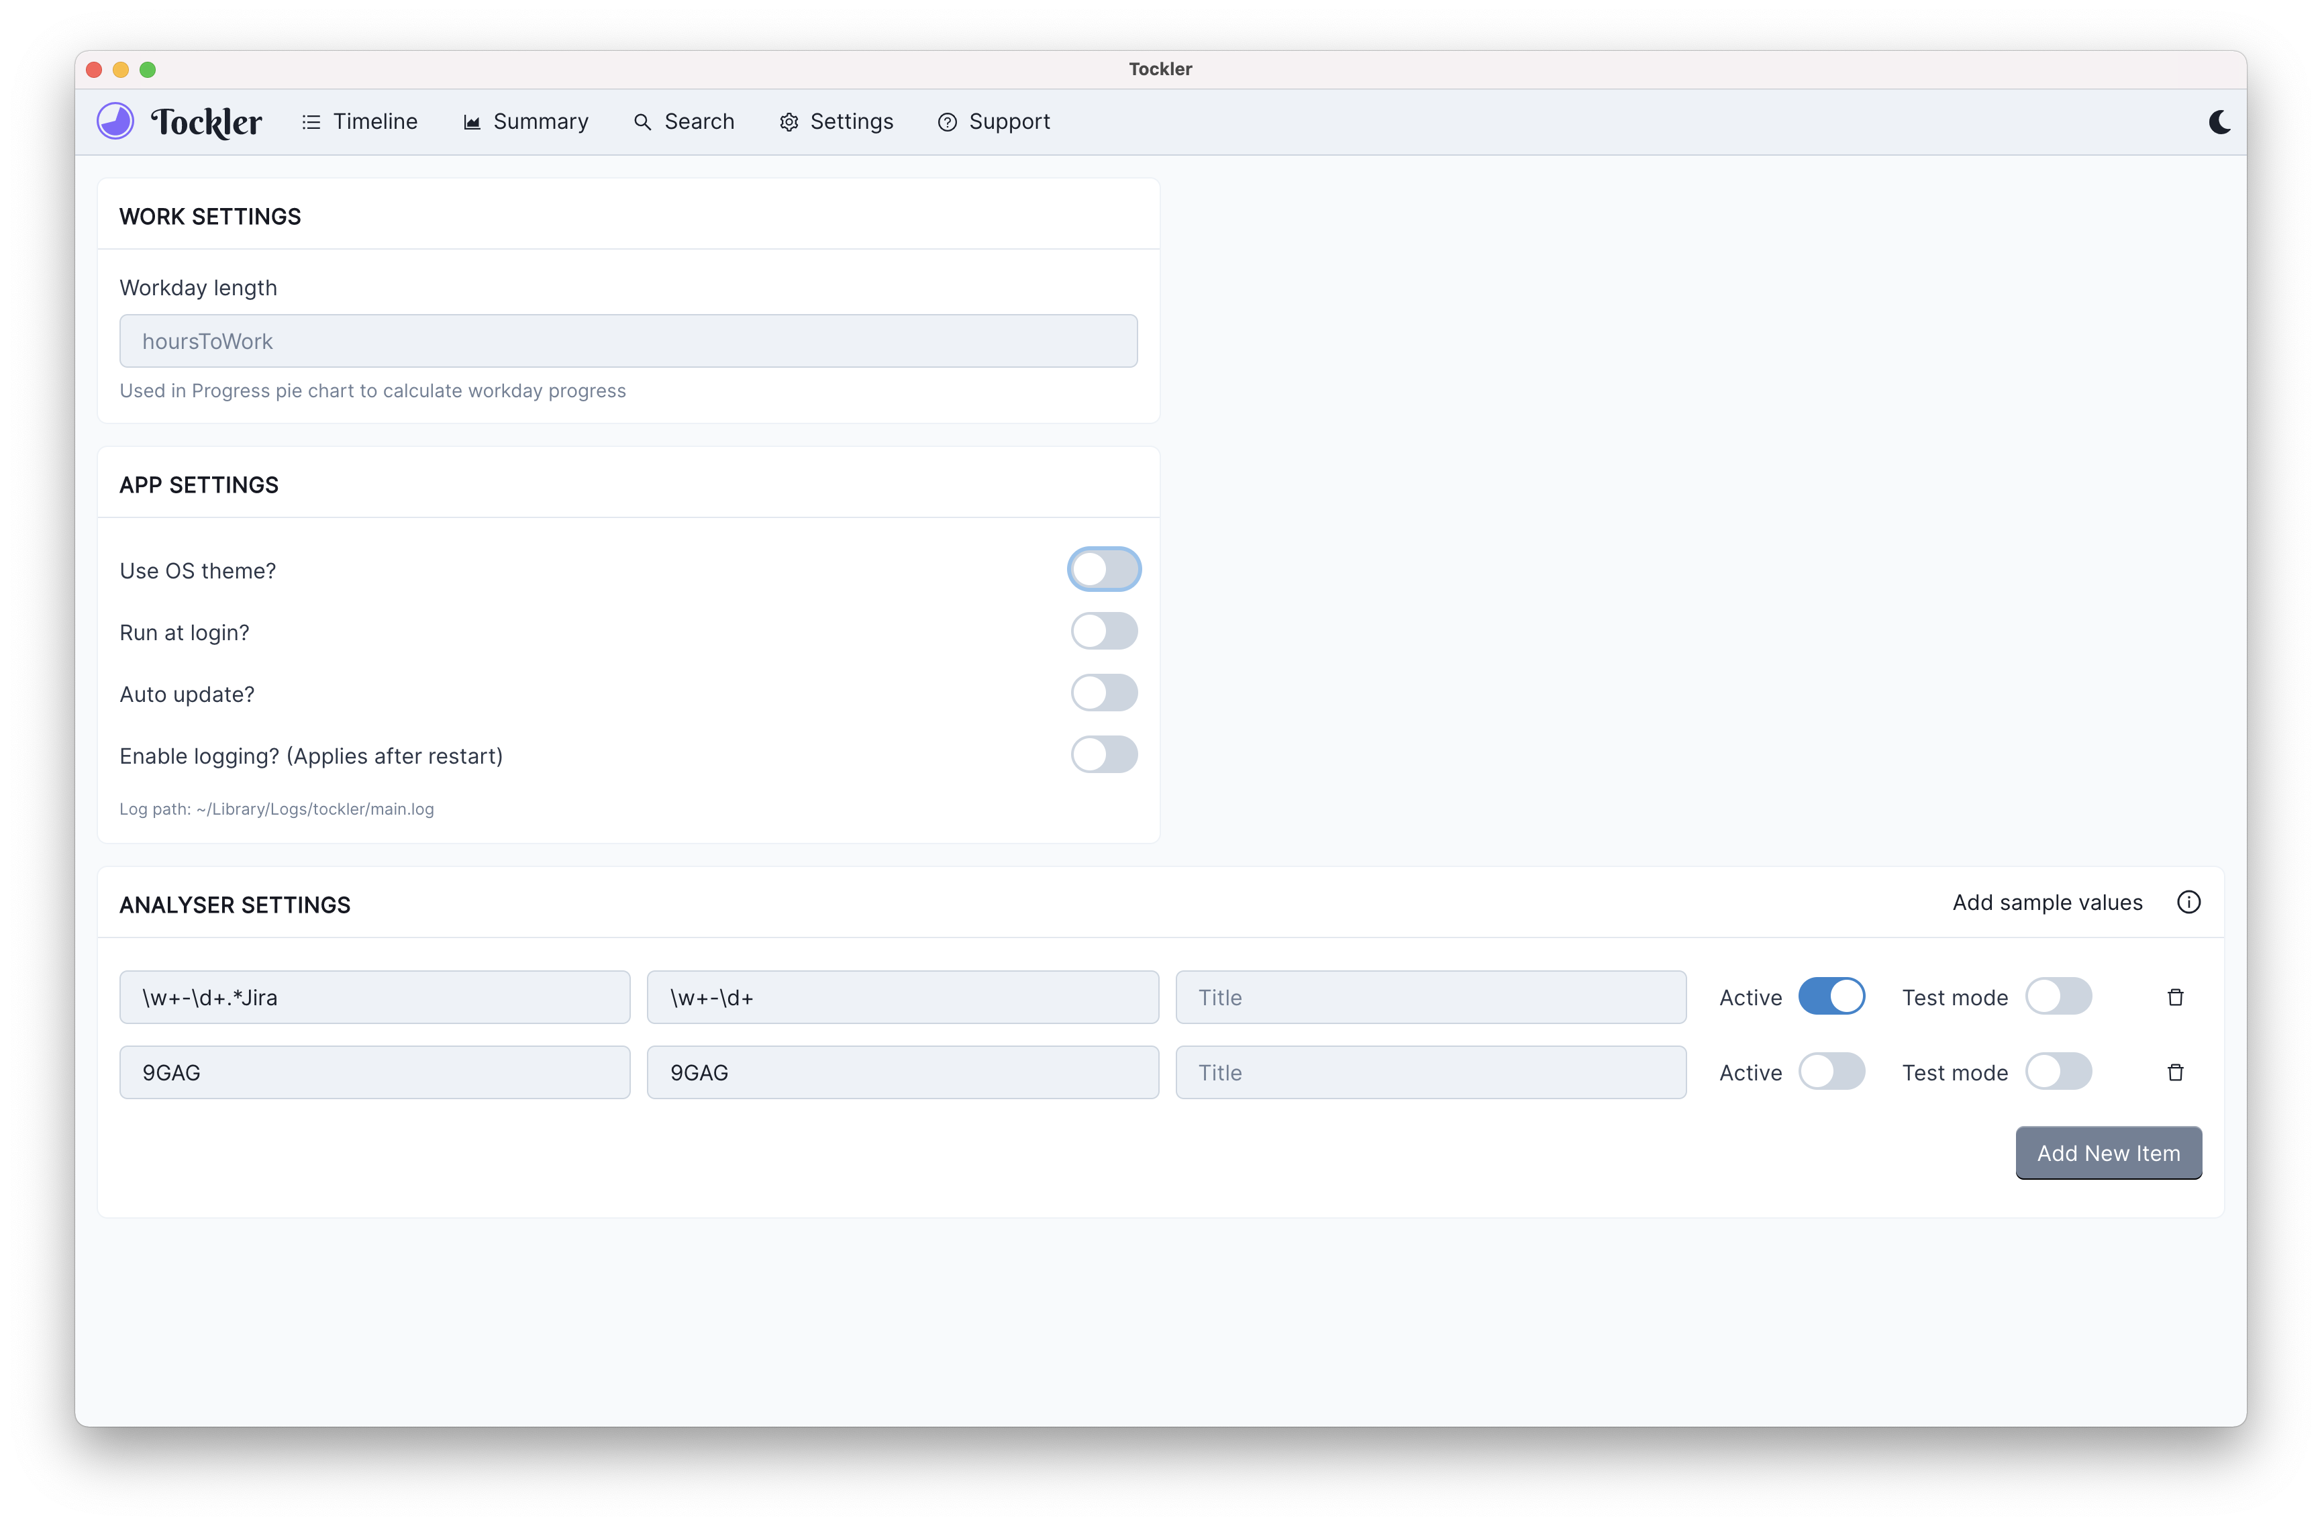Screen dimensions: 2322x1526
Task: Click the Tockler logo icon
Action: (115, 121)
